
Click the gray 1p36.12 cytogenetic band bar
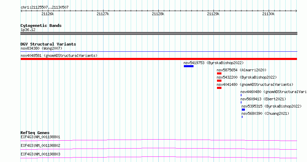159,33
